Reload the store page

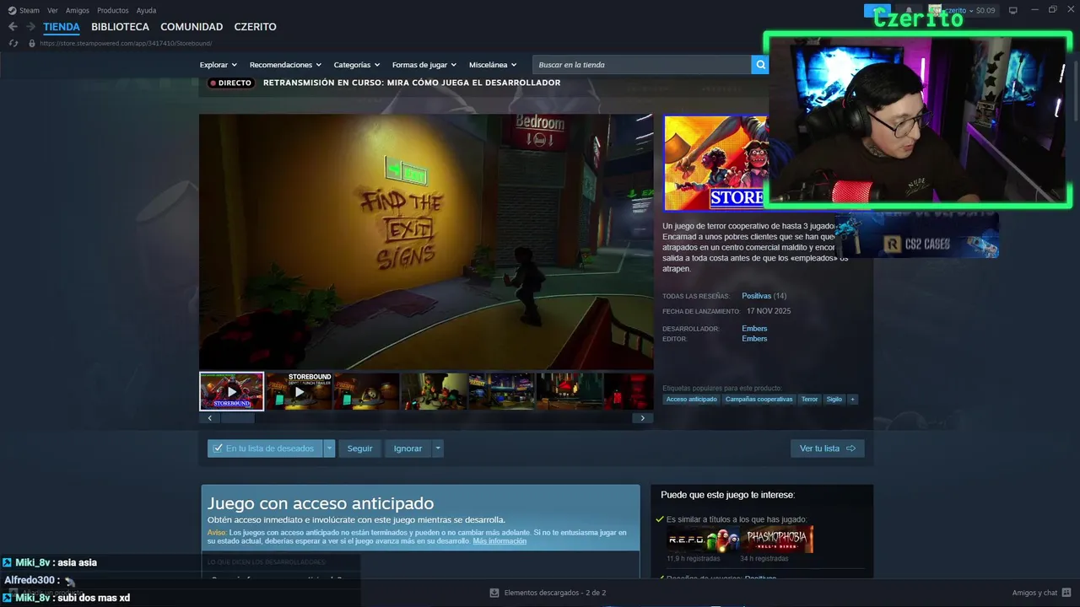coord(13,43)
